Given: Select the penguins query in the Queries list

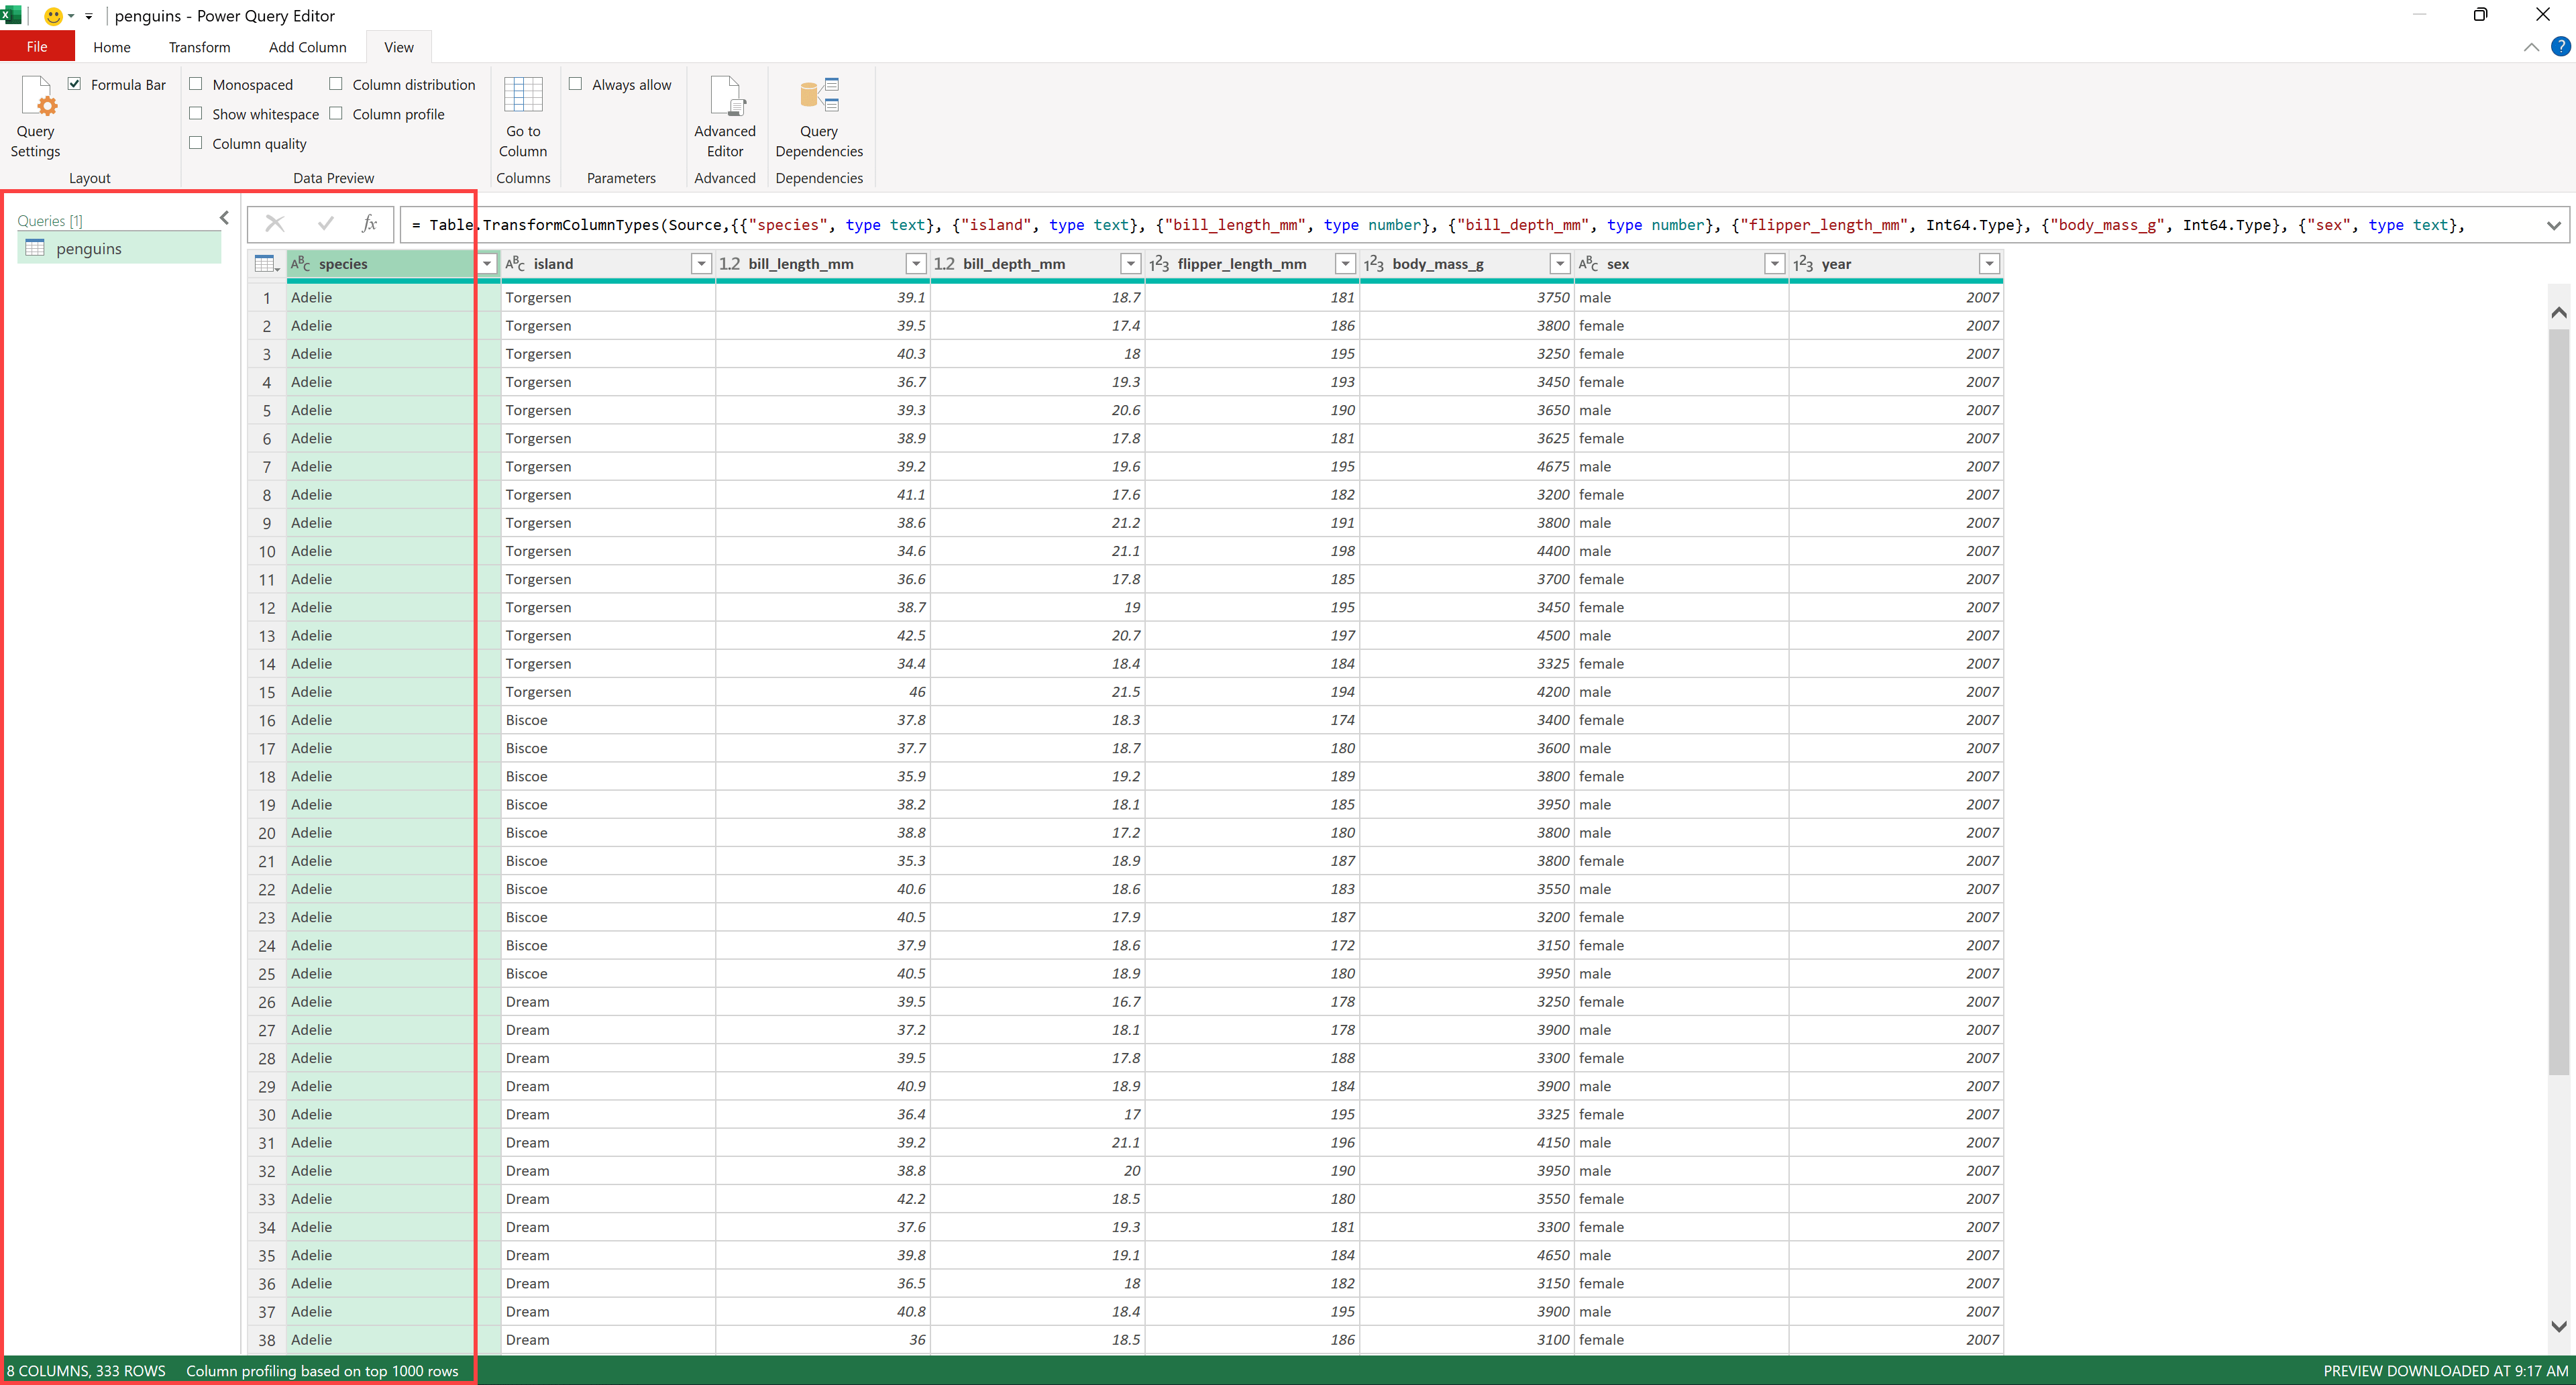Looking at the screenshot, I should 89,249.
